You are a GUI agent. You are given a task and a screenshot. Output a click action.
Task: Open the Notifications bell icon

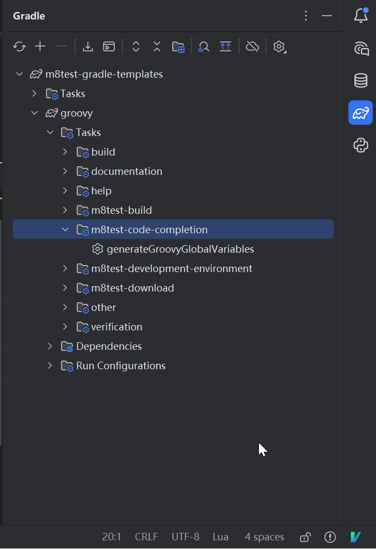360,16
